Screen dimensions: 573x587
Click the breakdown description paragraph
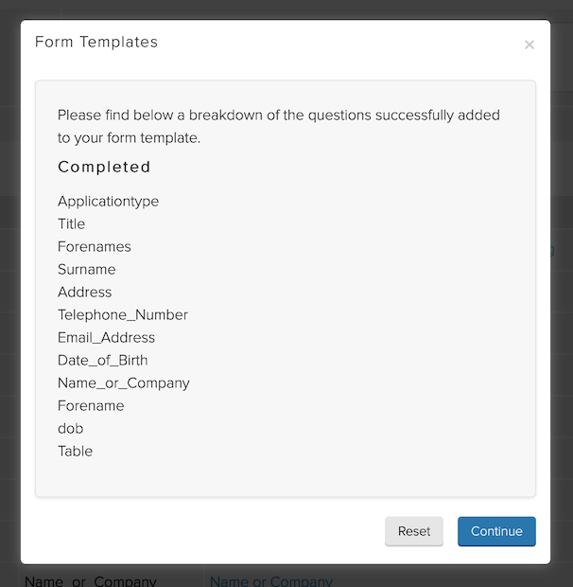pyautogui.click(x=279, y=126)
